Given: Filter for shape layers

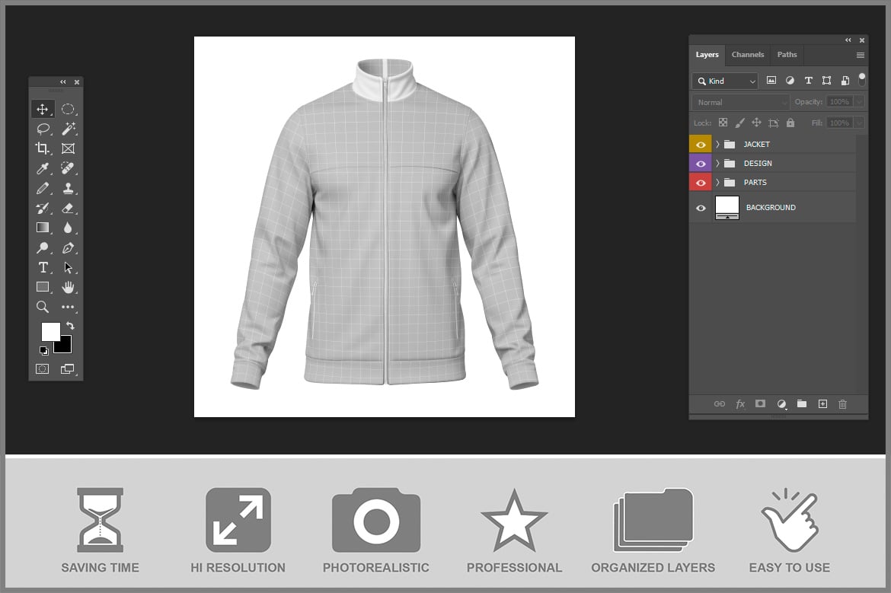Looking at the screenshot, I should tap(827, 80).
